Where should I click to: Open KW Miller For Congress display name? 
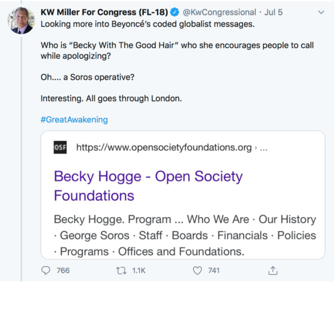(x=104, y=12)
